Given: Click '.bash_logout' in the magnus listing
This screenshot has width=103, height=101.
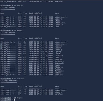Looking at the screenshot, I should [x=61, y=44].
